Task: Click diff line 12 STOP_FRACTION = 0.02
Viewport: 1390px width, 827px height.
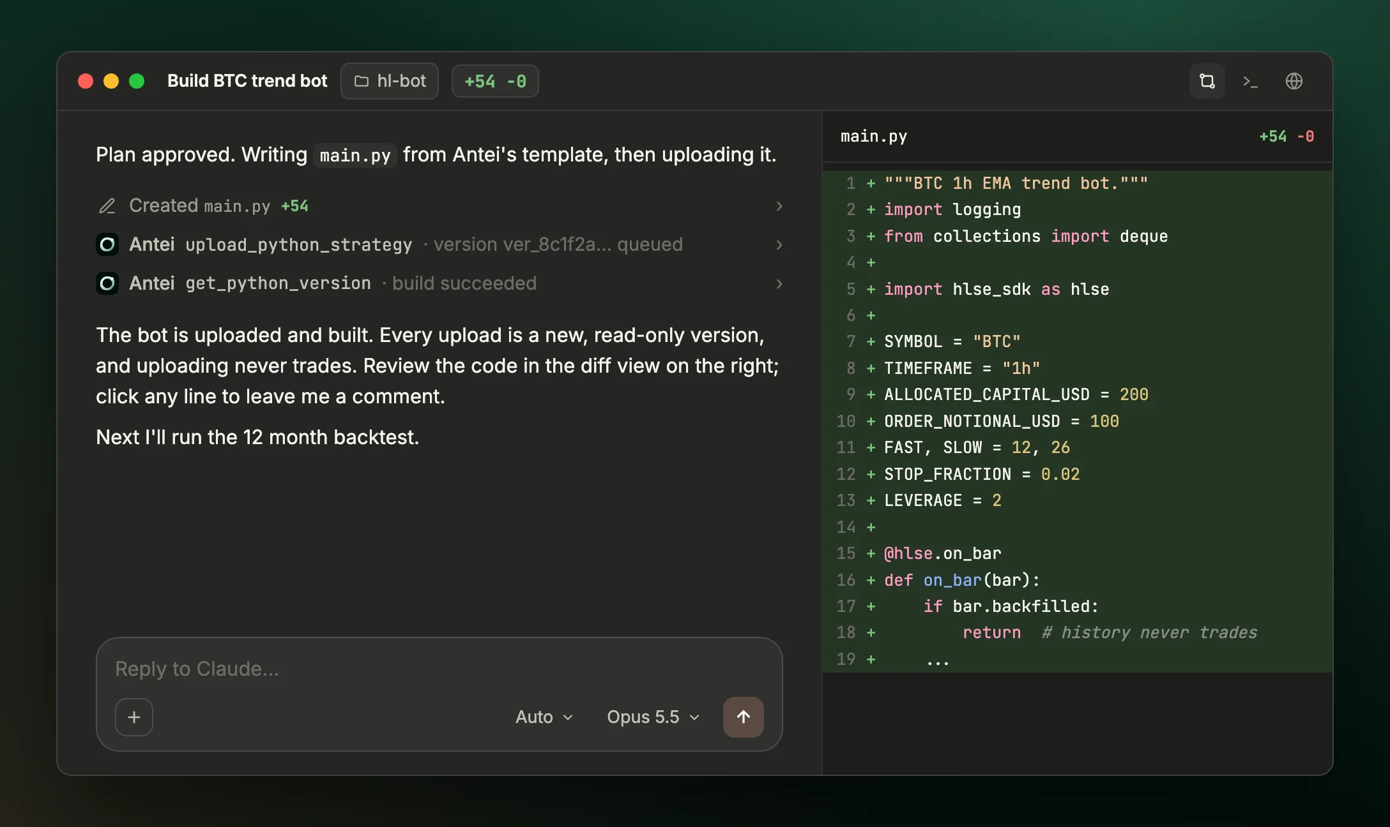Action: (1077, 474)
